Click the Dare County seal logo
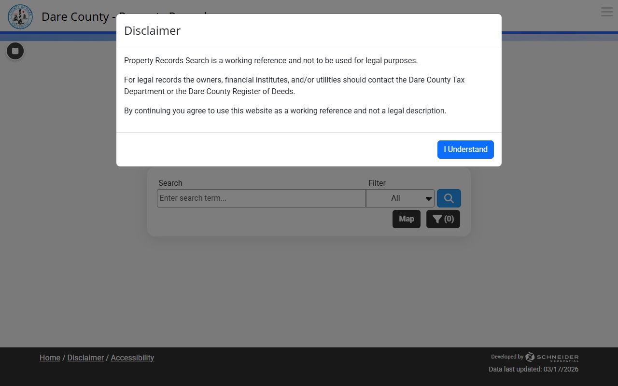The width and height of the screenshot is (618, 386). point(20,16)
